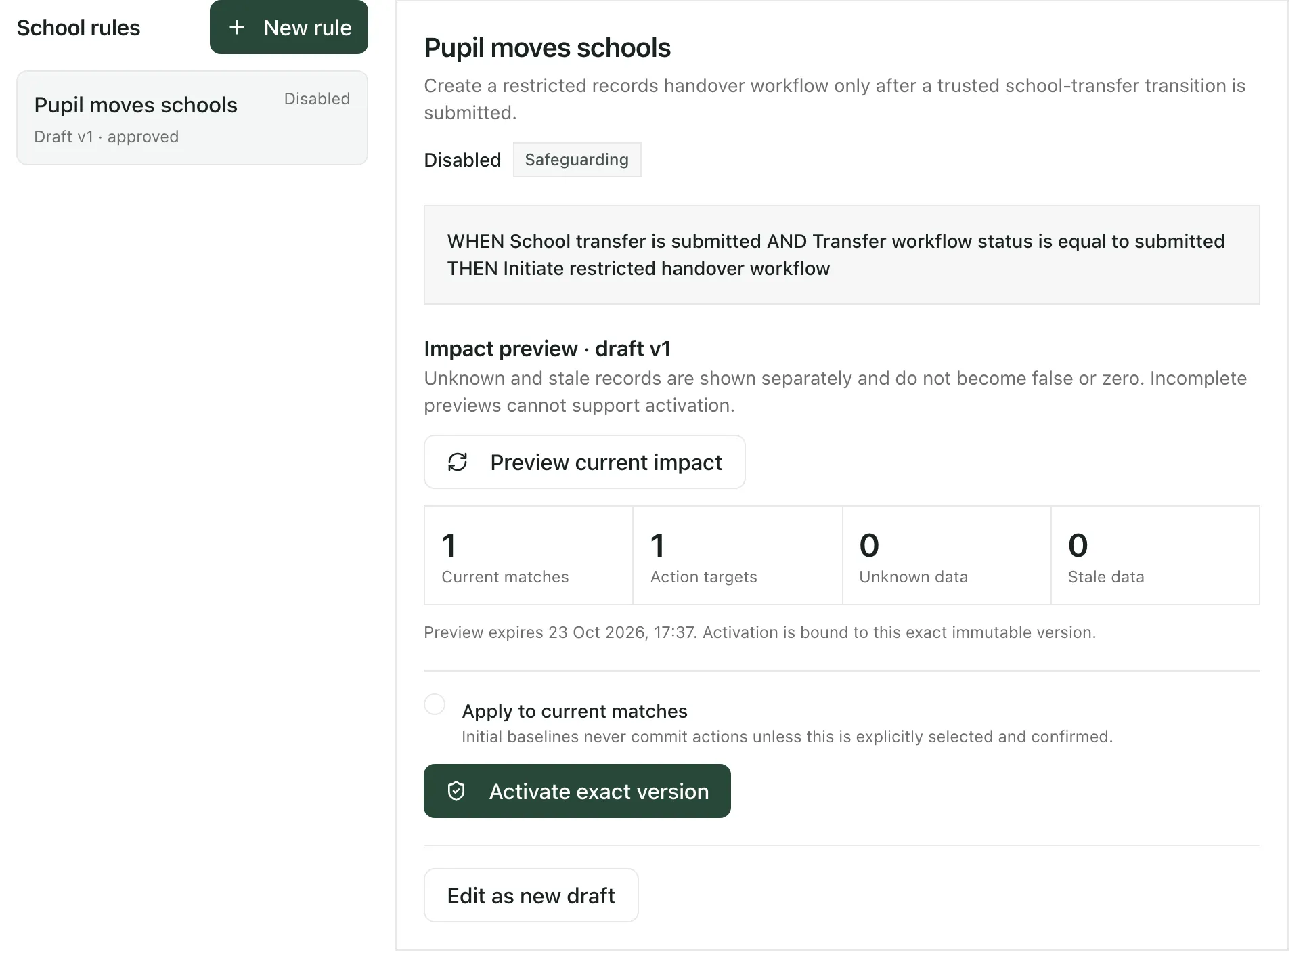Click the Safeguarding tag
The width and height of the screenshot is (1305, 967).
577,160
